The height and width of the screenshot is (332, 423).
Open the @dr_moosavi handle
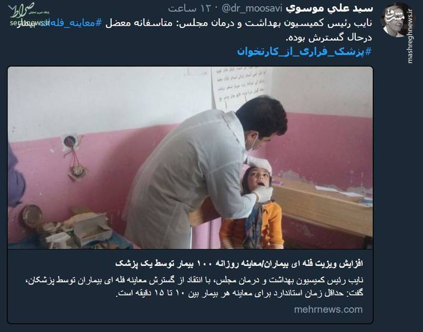click(252, 8)
